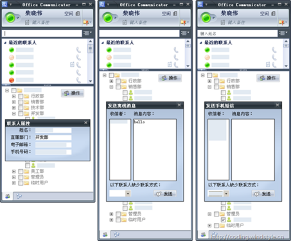This screenshot has width=291, height=241.
Task: Click the note icon in middle window recent contacts
Action: click(170, 64)
